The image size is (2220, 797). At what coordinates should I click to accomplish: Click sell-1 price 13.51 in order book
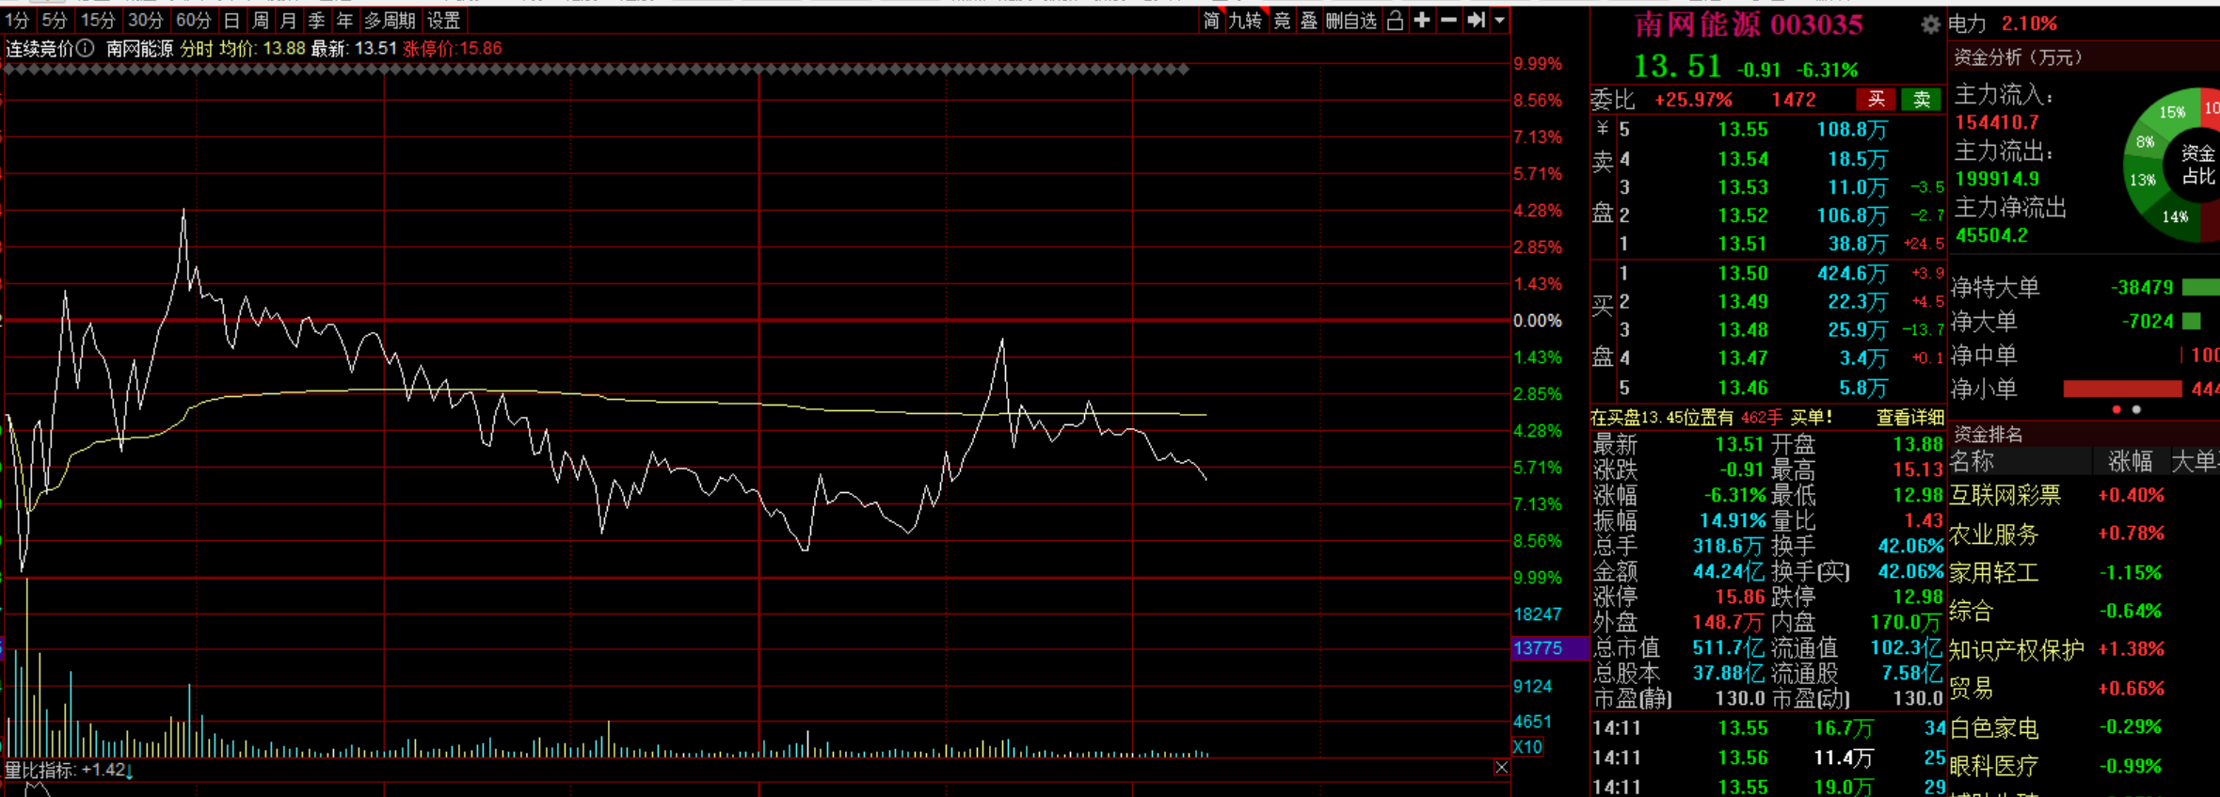(x=1742, y=244)
